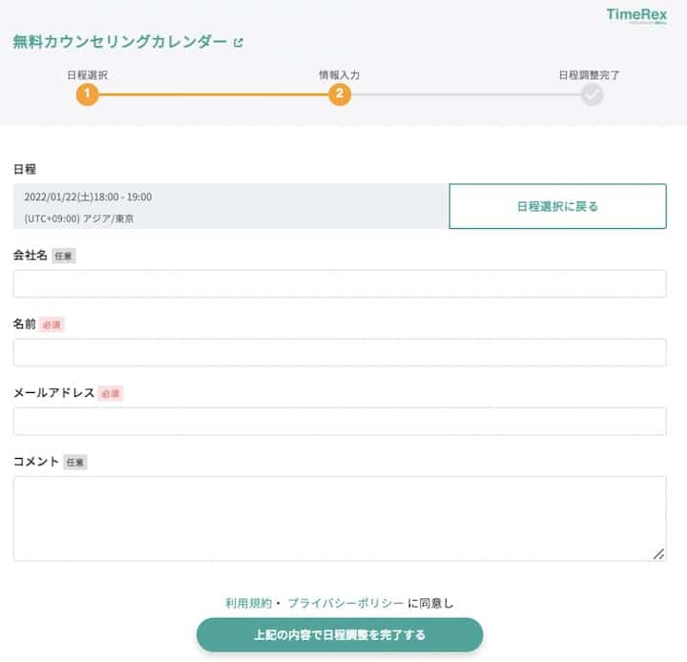Select the 情報入力 step label
This screenshot has height=662, width=687.
[x=339, y=73]
